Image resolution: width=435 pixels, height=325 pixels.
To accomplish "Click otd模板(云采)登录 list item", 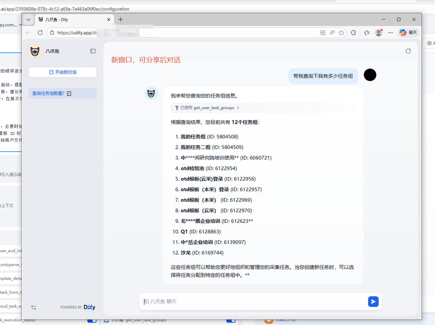I will (218, 179).
